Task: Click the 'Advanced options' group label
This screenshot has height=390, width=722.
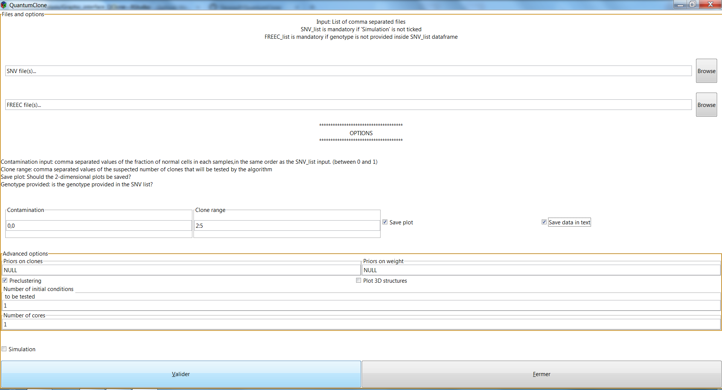Action: [25, 254]
